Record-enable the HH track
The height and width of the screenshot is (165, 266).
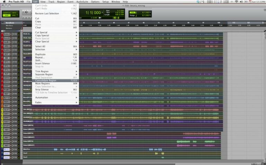coord(11,58)
